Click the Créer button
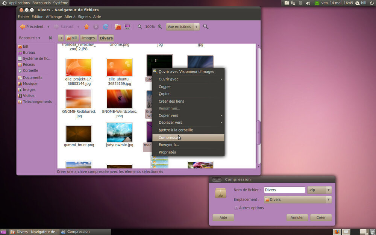The width and height of the screenshot is (376, 235). (x=321, y=218)
